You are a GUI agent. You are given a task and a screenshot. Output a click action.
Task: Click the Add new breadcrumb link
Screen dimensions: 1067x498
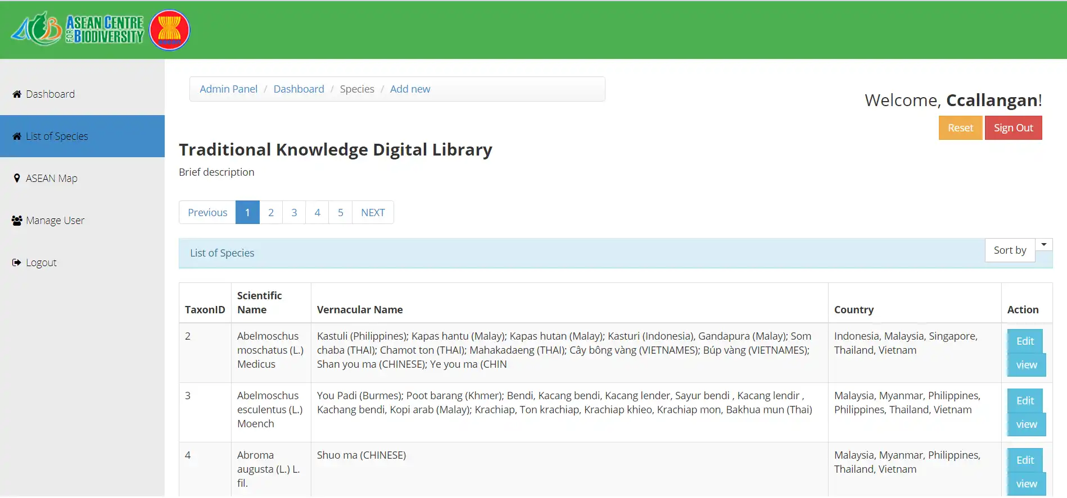(x=410, y=89)
